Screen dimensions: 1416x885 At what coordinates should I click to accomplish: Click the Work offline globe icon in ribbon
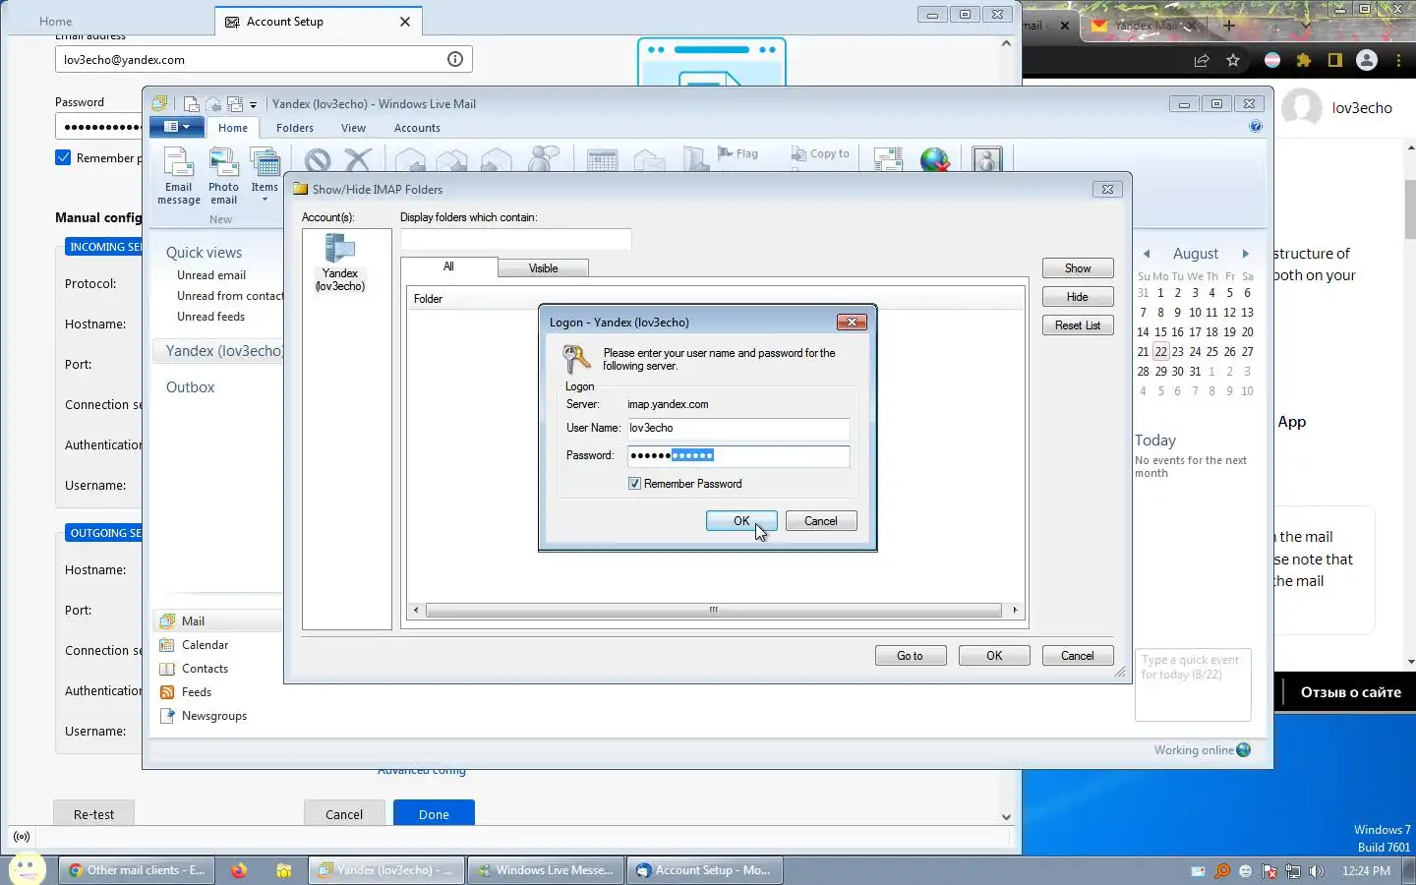click(x=934, y=159)
